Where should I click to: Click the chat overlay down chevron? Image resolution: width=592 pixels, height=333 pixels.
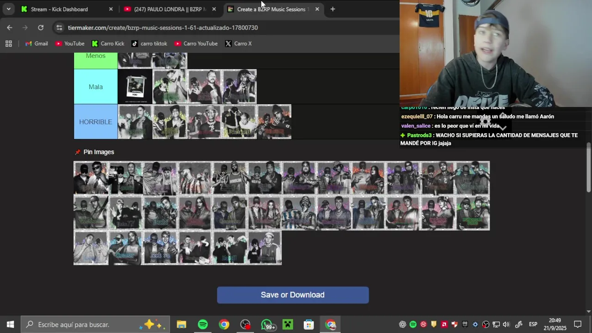(503, 128)
